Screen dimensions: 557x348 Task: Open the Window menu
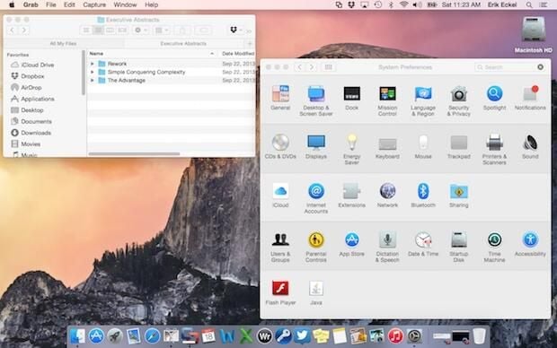tap(125, 4)
